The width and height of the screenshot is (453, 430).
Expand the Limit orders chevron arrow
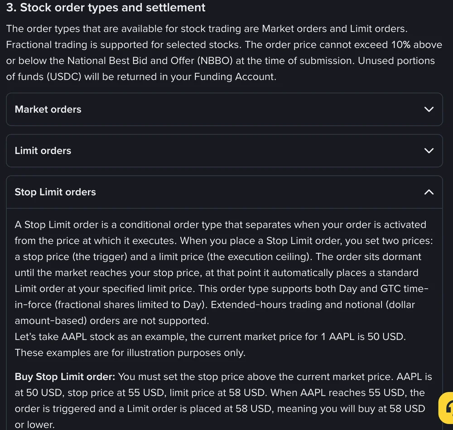429,150
